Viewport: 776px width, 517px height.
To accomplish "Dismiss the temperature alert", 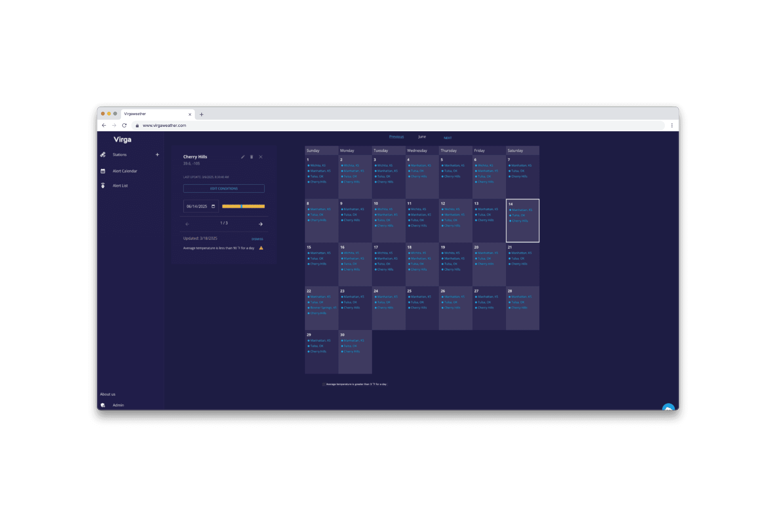I will 257,239.
